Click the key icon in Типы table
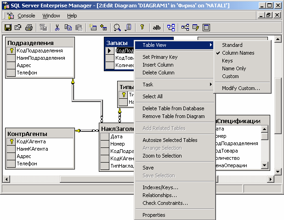This screenshot has height=220, width=284. pos(124,95)
